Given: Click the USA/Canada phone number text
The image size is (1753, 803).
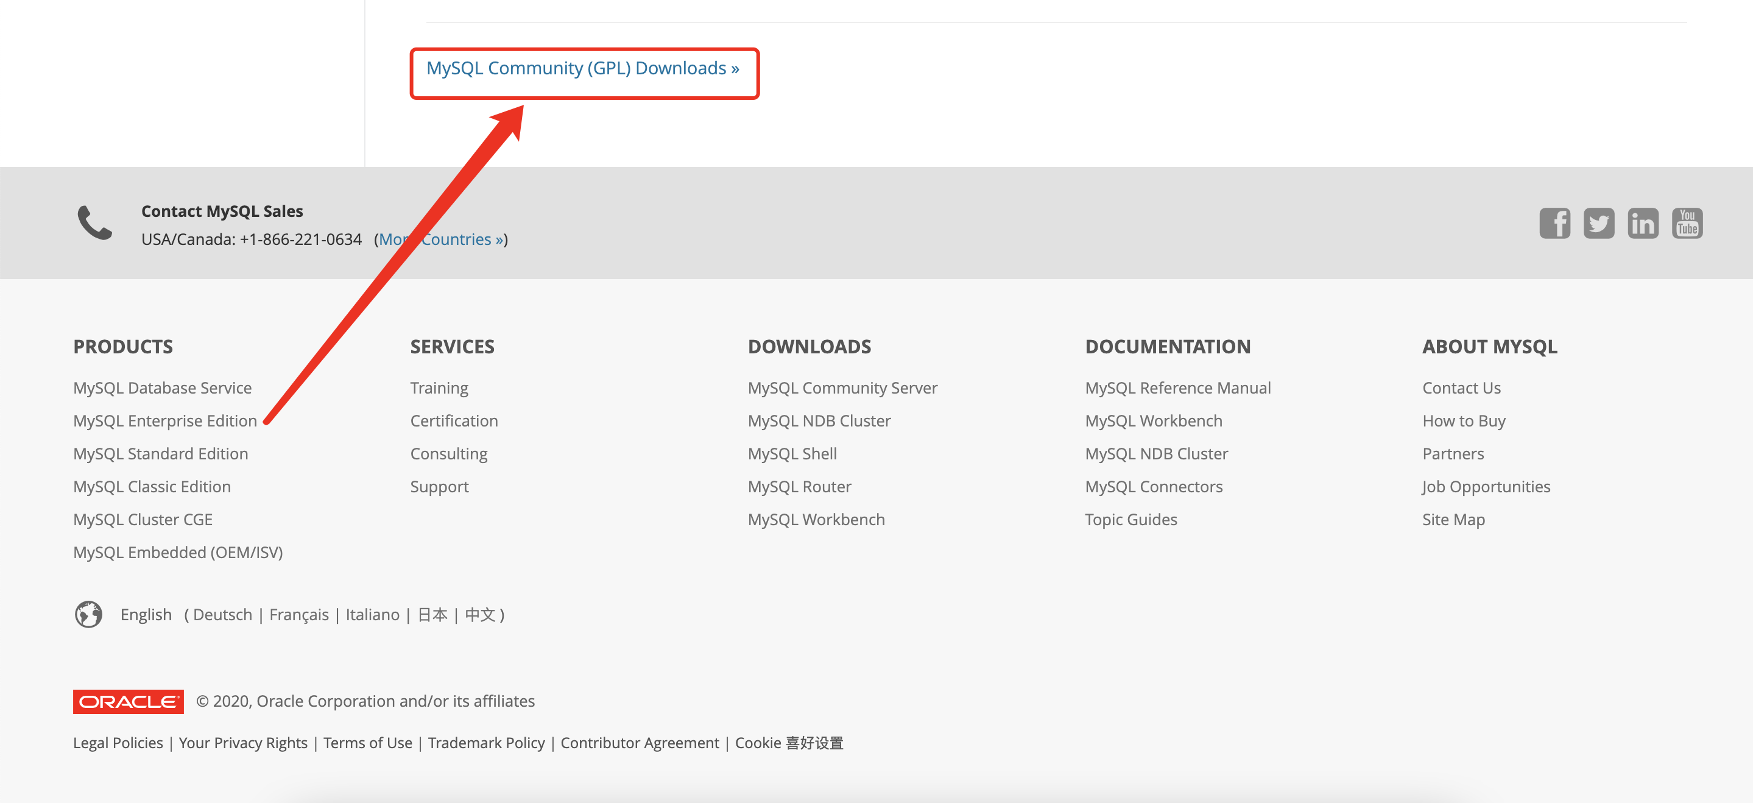Looking at the screenshot, I should (252, 239).
